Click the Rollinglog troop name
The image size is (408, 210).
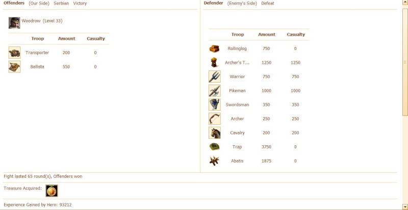(237, 48)
